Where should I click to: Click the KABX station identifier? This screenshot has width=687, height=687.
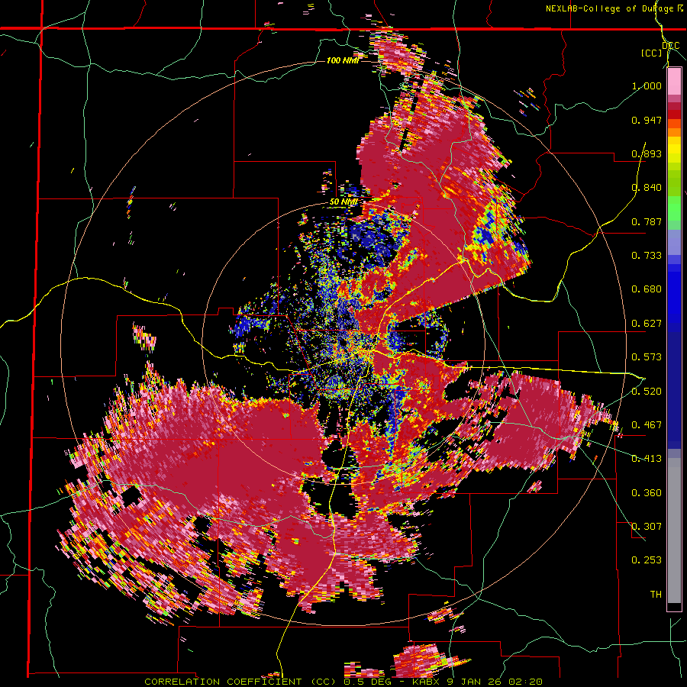[427, 682]
